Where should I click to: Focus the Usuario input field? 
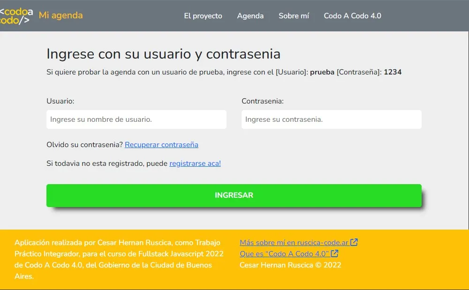coord(136,119)
